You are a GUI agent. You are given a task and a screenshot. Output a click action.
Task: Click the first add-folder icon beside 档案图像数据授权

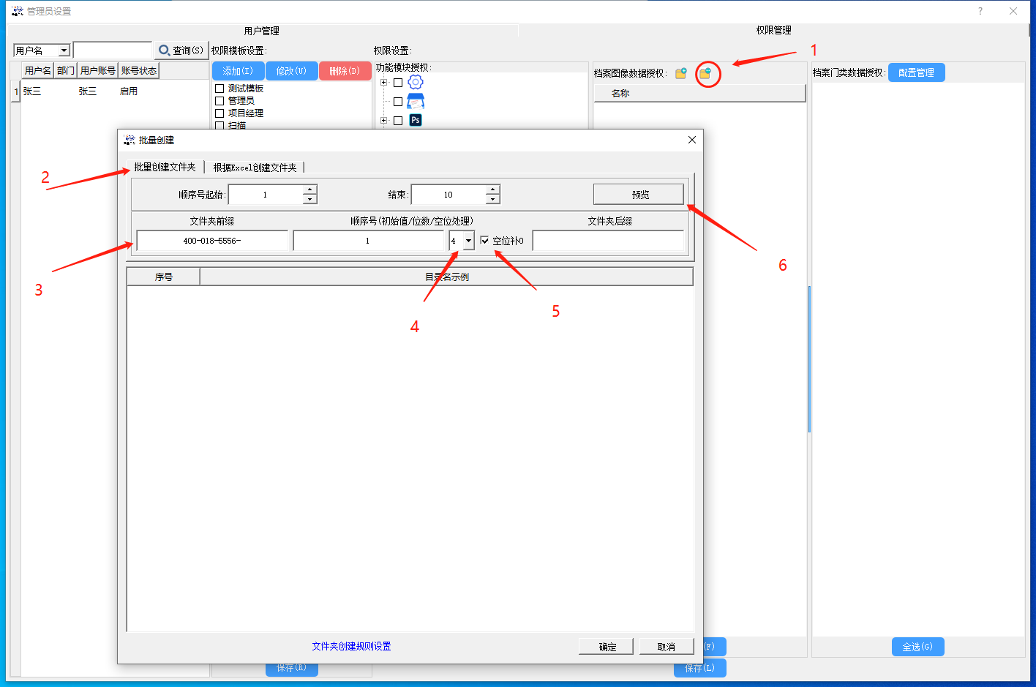(681, 73)
